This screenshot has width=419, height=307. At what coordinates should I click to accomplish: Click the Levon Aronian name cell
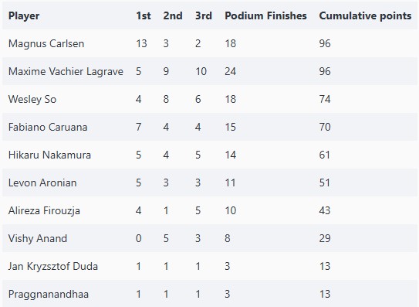point(42,182)
